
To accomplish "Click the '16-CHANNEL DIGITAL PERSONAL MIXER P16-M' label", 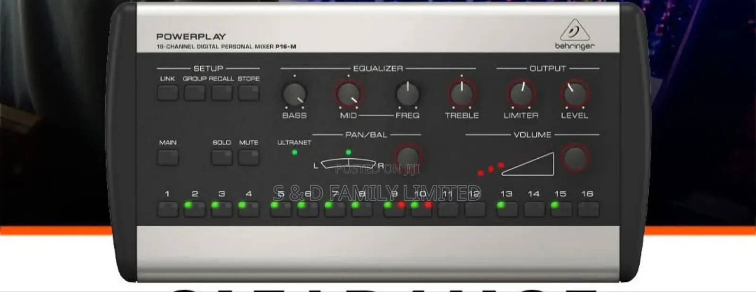I will (x=226, y=47).
